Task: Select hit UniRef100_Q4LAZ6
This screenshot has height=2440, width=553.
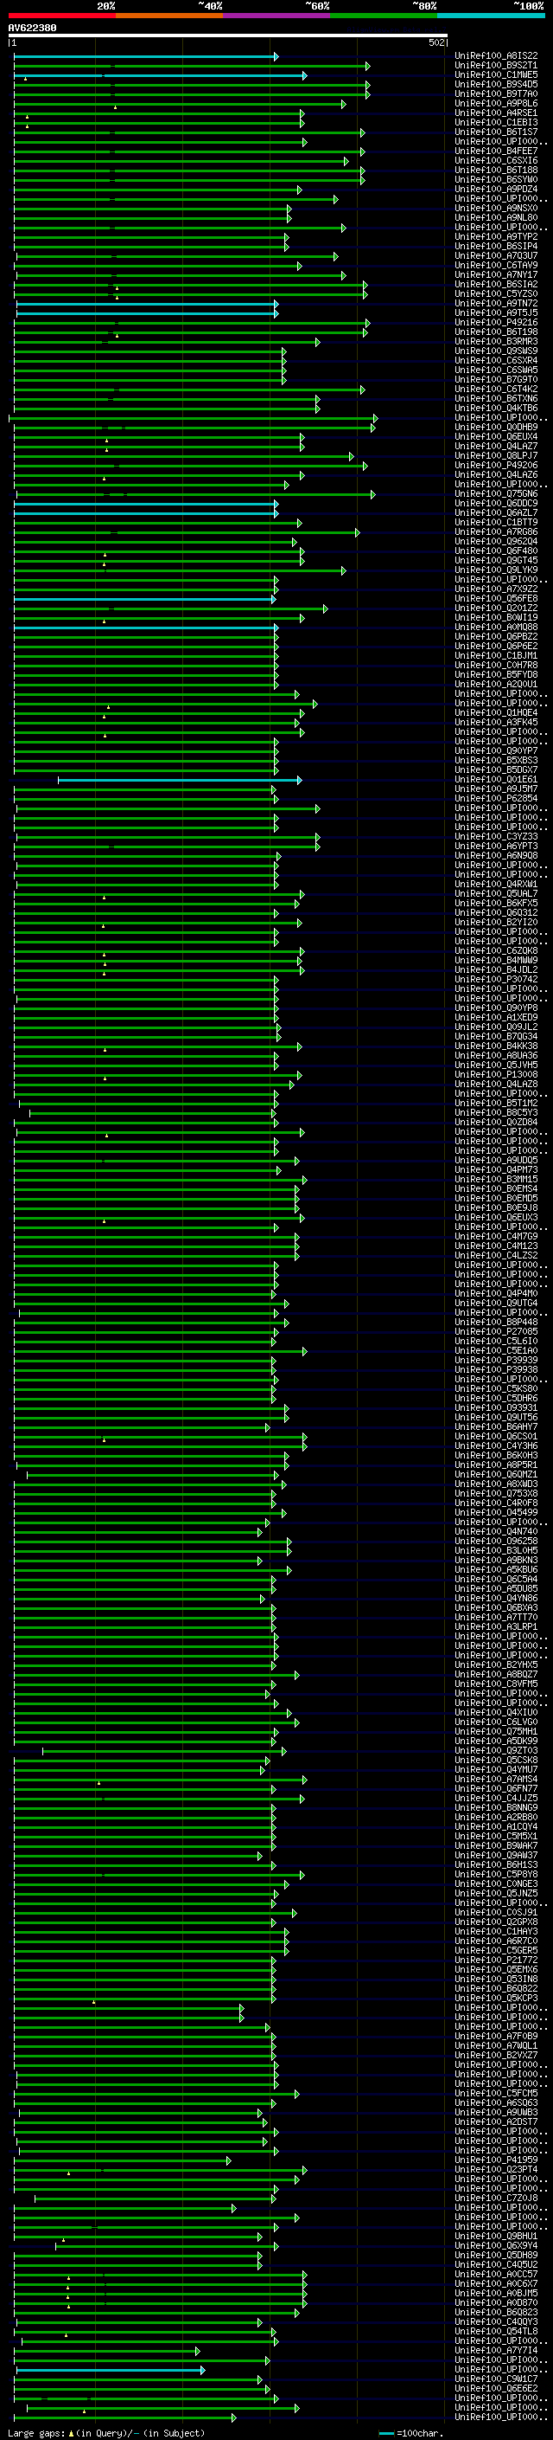Action: [x=496, y=474]
